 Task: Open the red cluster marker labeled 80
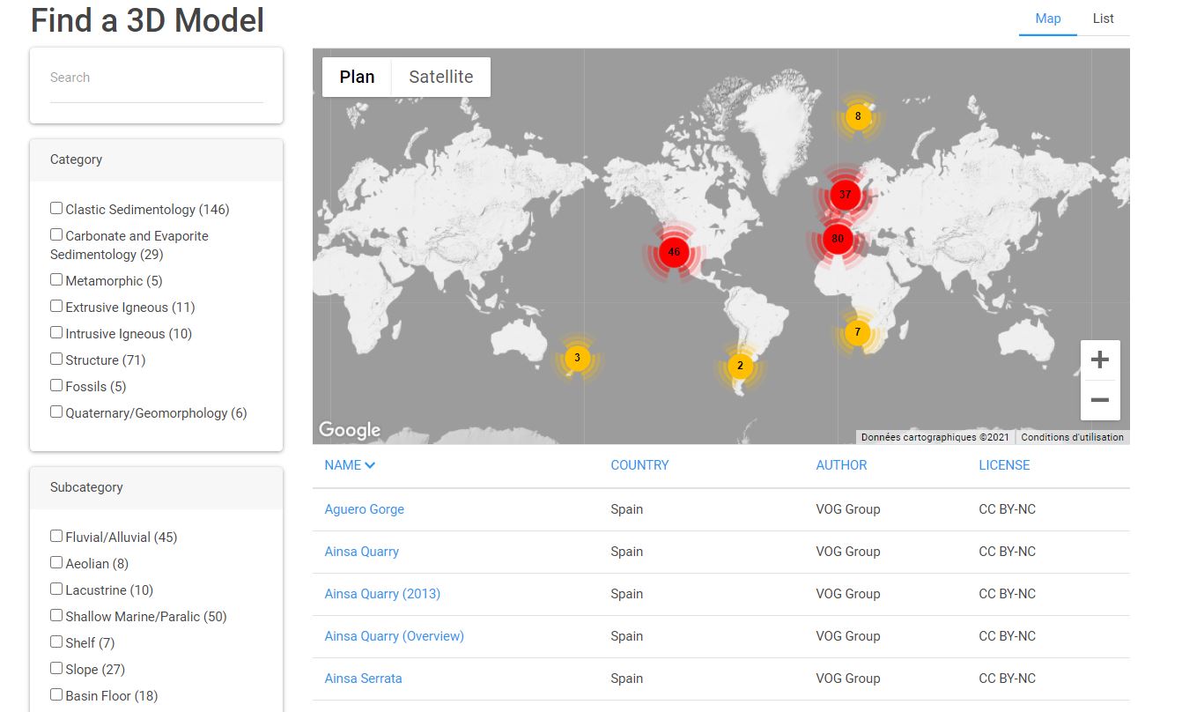pos(837,239)
